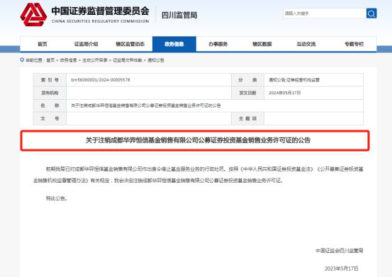Click the blue search magnifier button
This screenshot has width=392, height=277.
[x=371, y=13]
